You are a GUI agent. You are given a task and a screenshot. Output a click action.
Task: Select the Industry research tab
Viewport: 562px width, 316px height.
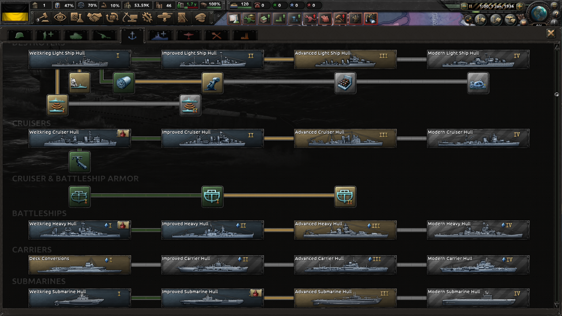245,35
